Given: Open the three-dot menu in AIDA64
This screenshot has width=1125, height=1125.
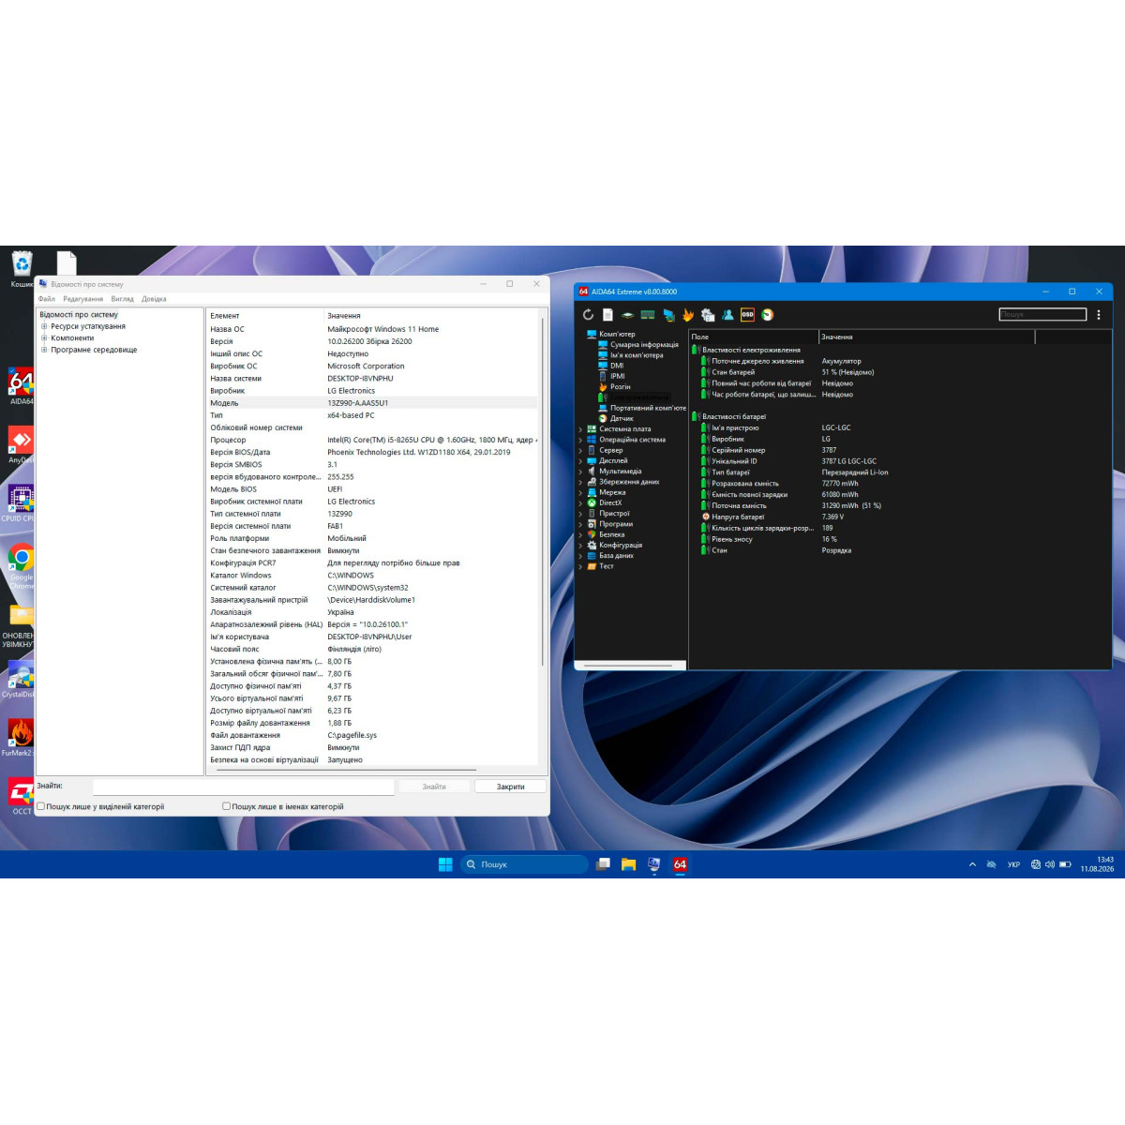Looking at the screenshot, I should [x=1099, y=315].
